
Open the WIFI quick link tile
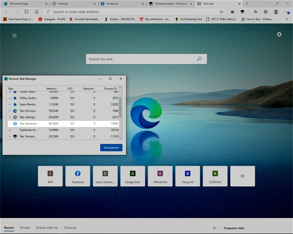50,176
